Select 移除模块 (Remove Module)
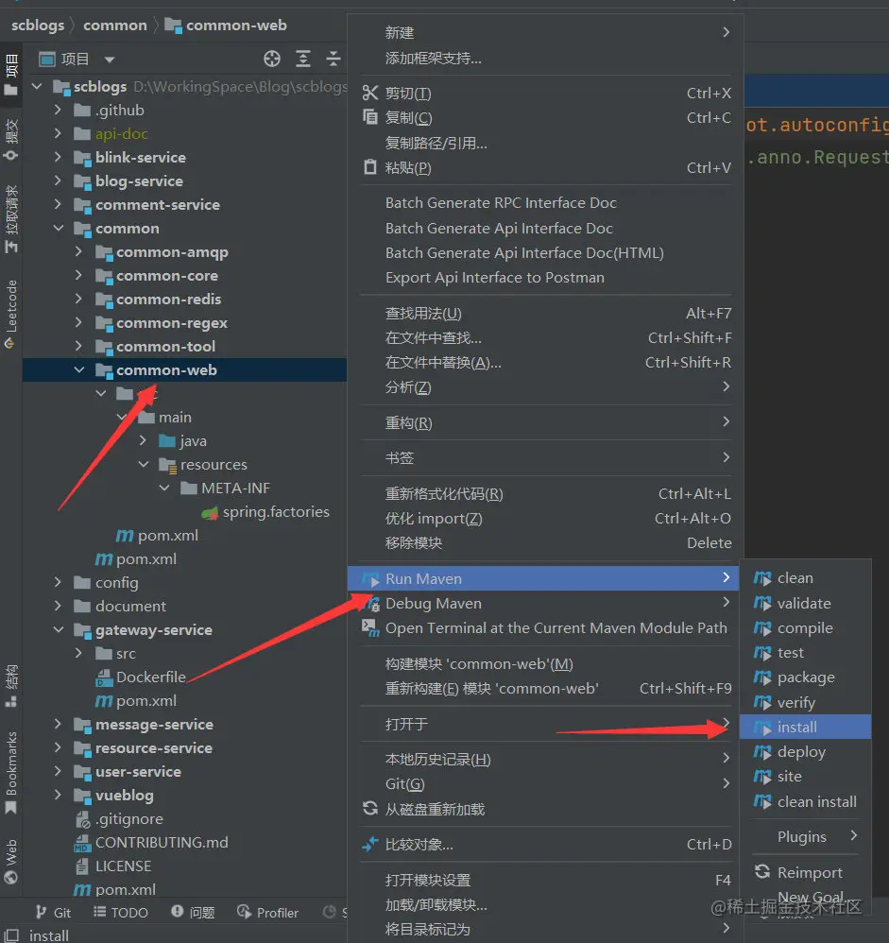 545,543
